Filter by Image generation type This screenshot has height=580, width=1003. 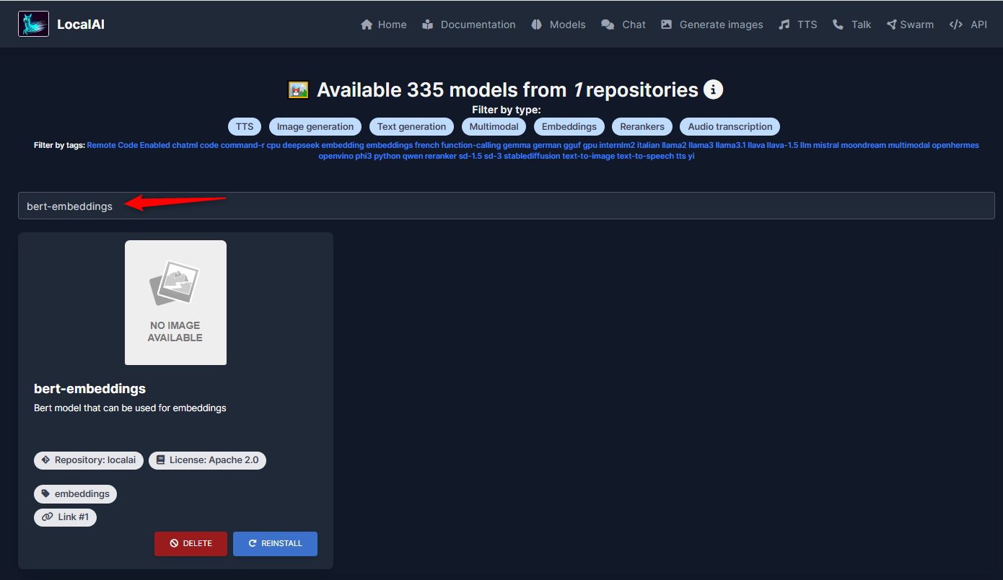click(x=315, y=127)
